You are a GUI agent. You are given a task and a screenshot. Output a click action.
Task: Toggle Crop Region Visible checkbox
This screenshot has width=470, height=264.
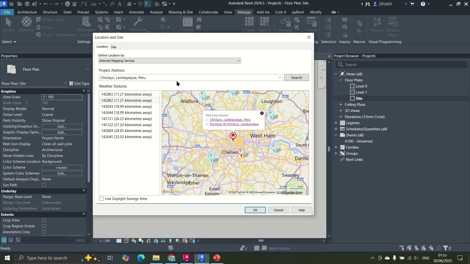pyautogui.click(x=44, y=226)
